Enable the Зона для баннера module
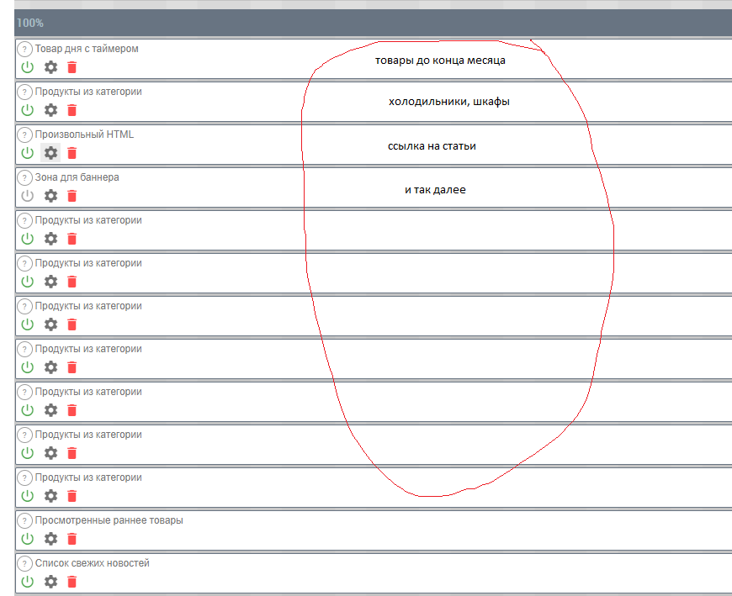This screenshot has width=732, height=596. click(27, 196)
